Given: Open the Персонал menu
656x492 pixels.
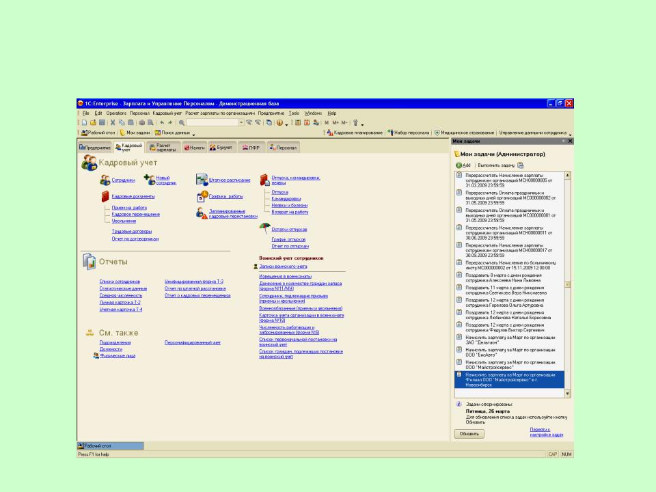Looking at the screenshot, I should 139,113.
